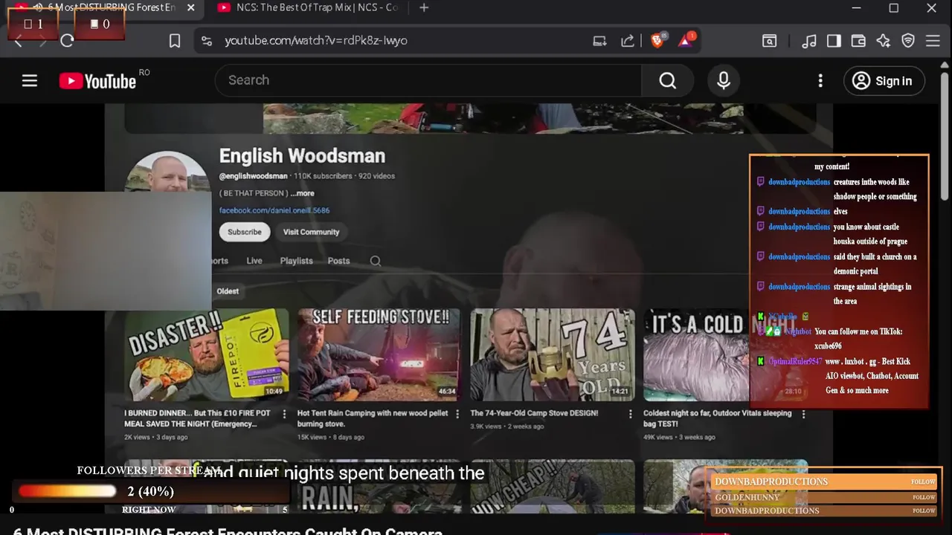
Task: Expand channel description with ...more
Action: [x=302, y=193]
